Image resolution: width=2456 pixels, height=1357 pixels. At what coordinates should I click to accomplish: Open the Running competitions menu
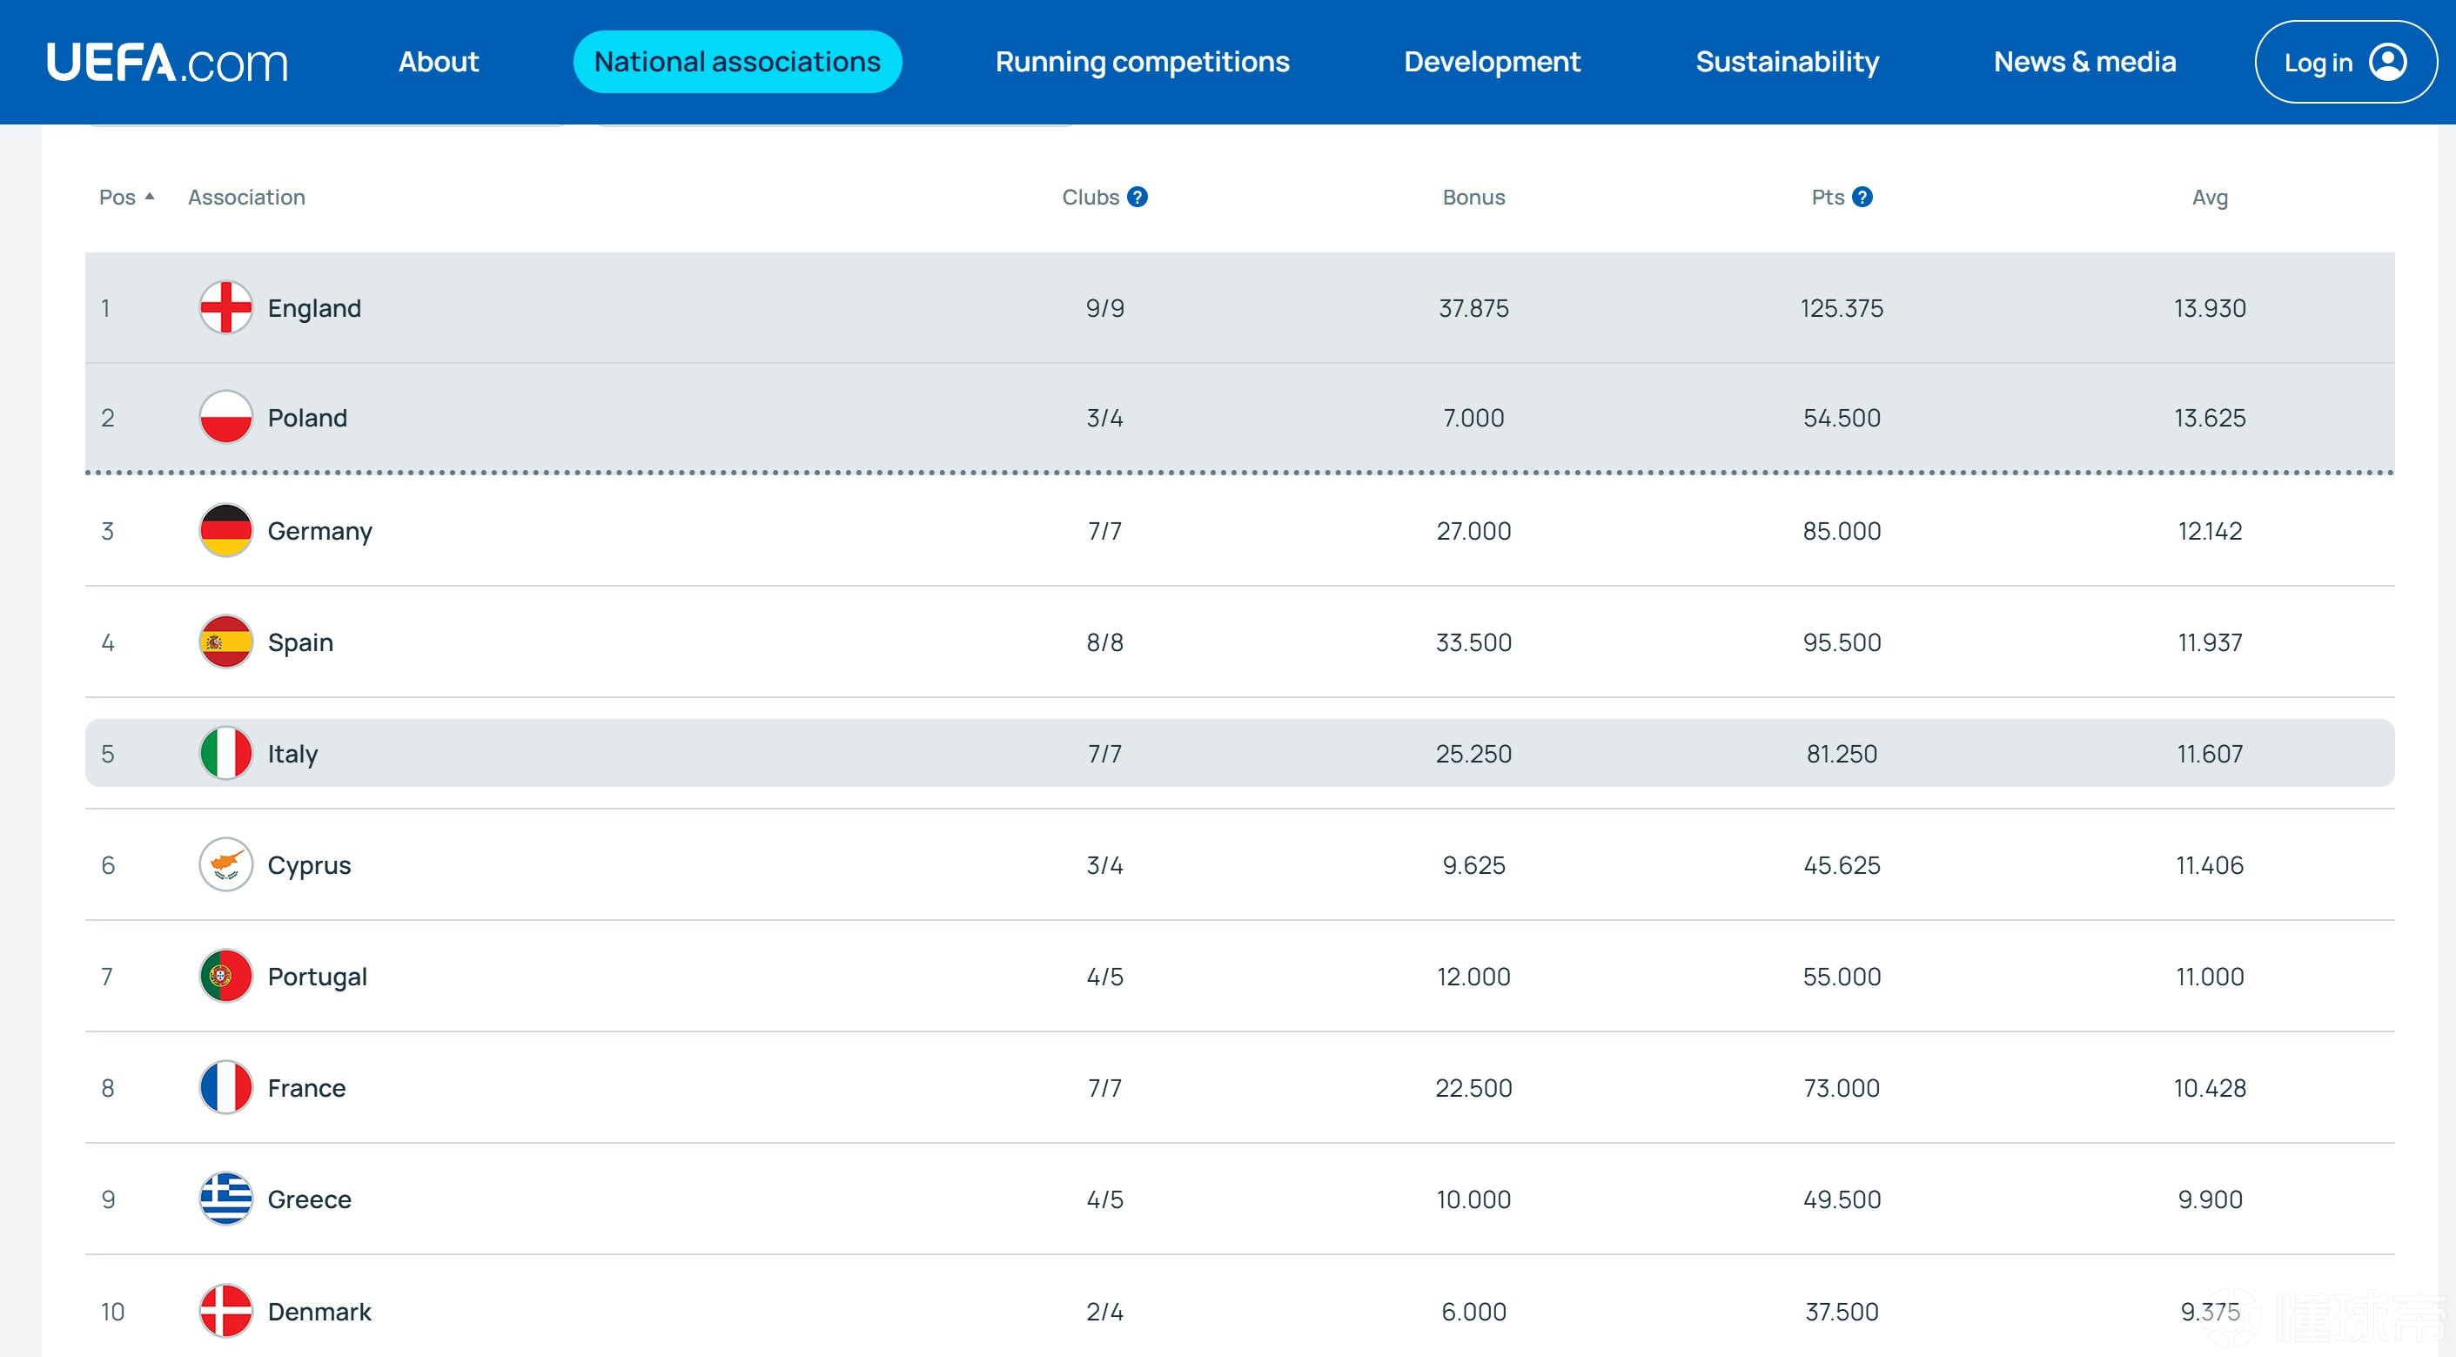tap(1141, 62)
